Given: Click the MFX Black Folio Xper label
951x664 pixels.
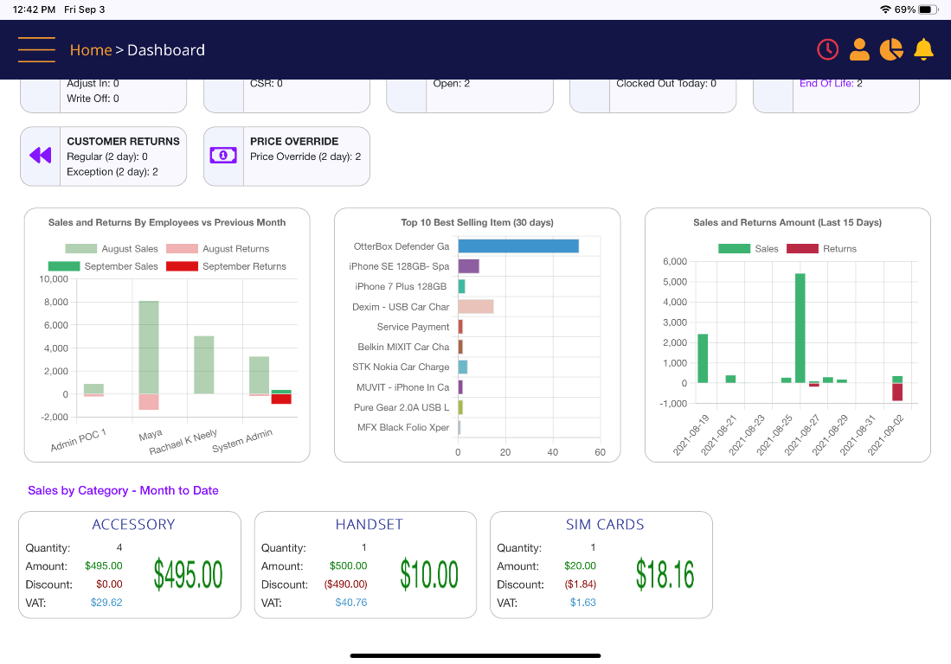Looking at the screenshot, I should 403,428.
